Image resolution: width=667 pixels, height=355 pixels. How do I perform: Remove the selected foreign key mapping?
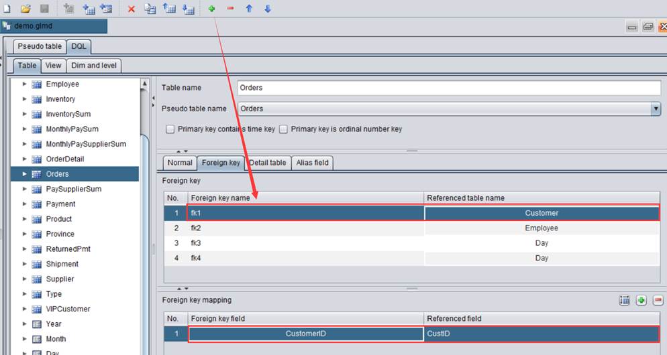(x=658, y=301)
